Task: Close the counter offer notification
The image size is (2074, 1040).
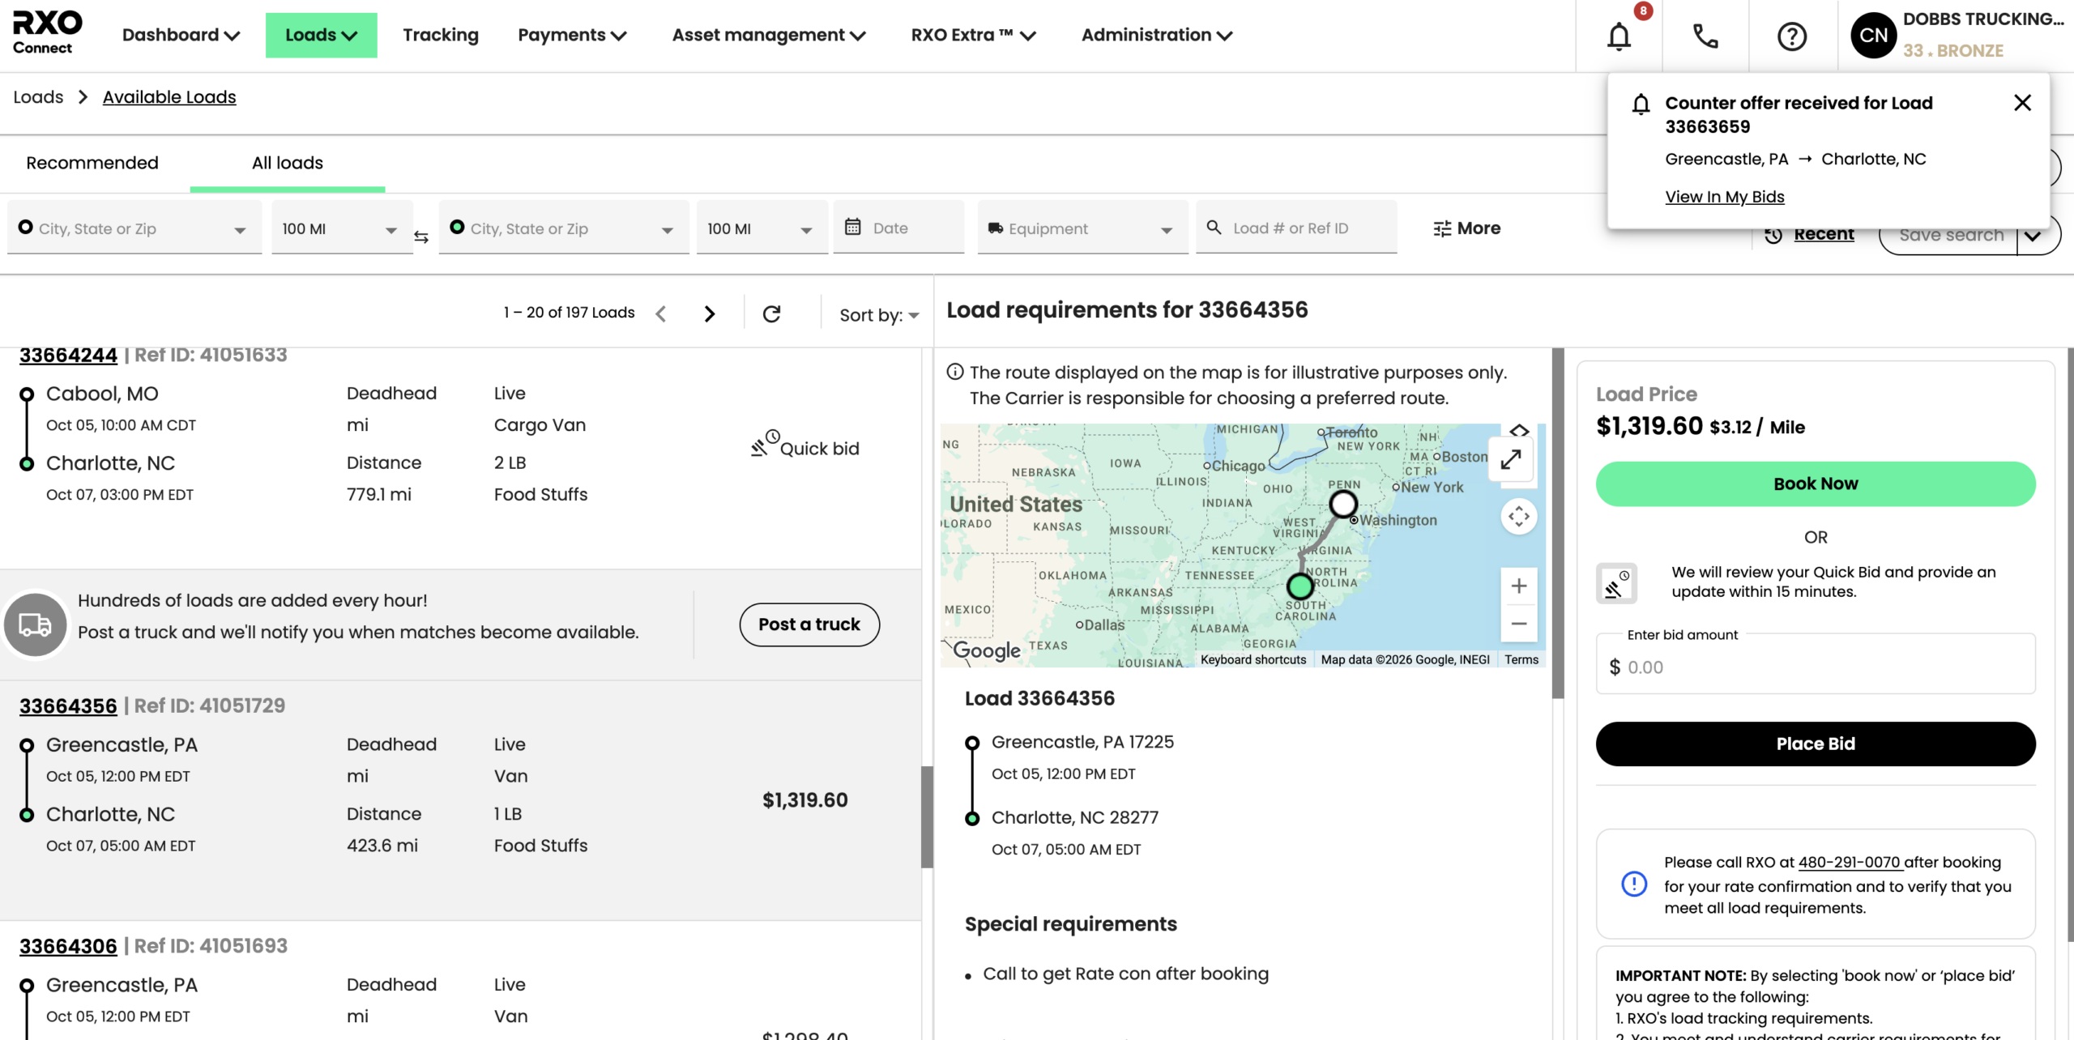Action: pyautogui.click(x=2022, y=103)
